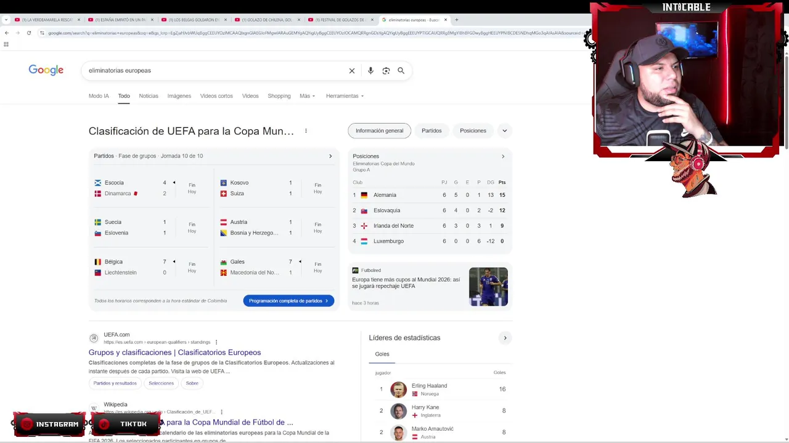Viewport: 789px width, 443px height.
Task: Open the Escocia vs Dinamarca match
Action: 150,188
